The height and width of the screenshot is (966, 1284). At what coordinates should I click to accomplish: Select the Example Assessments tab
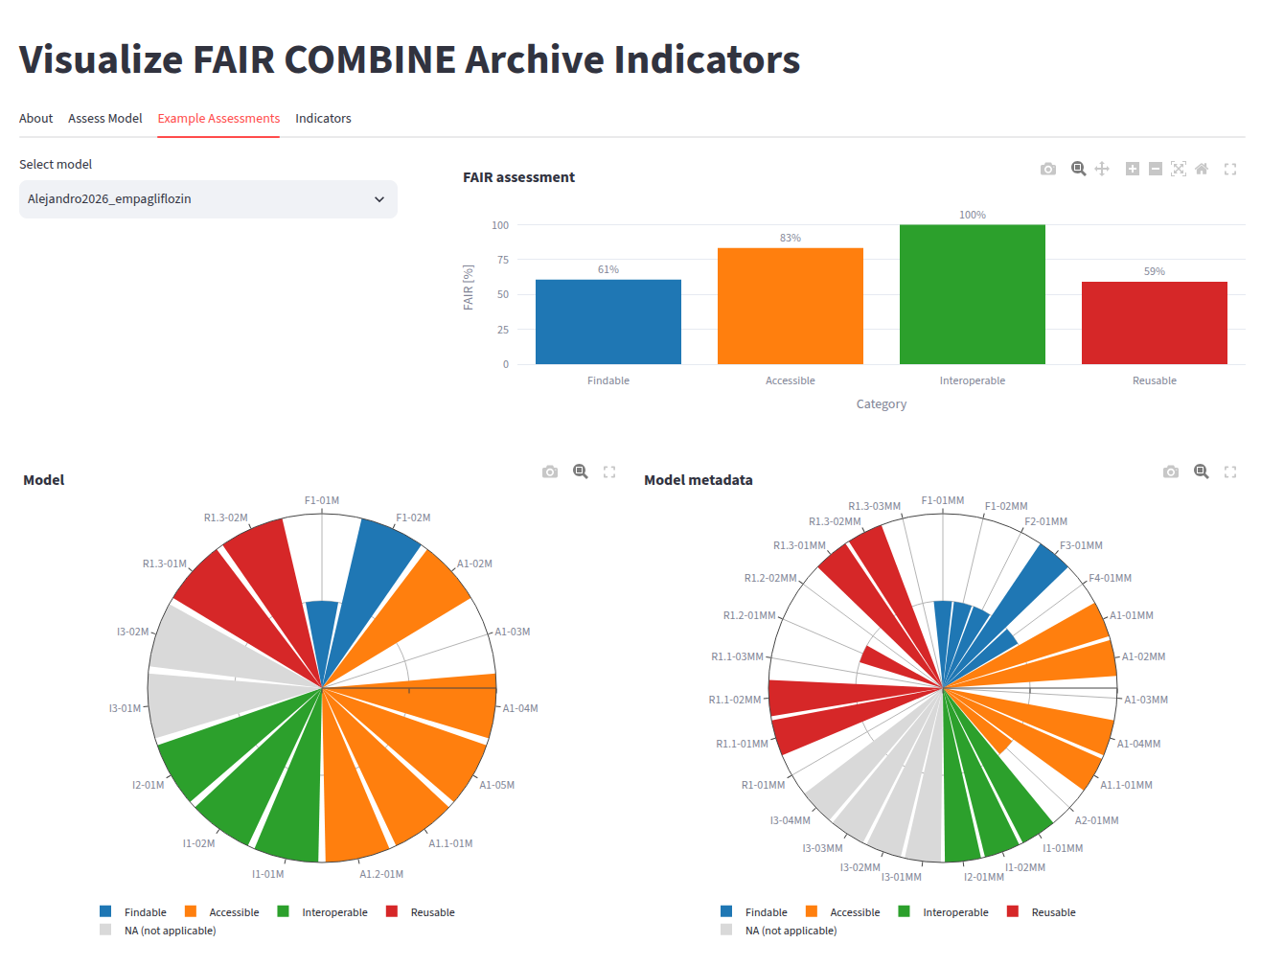coord(218,119)
